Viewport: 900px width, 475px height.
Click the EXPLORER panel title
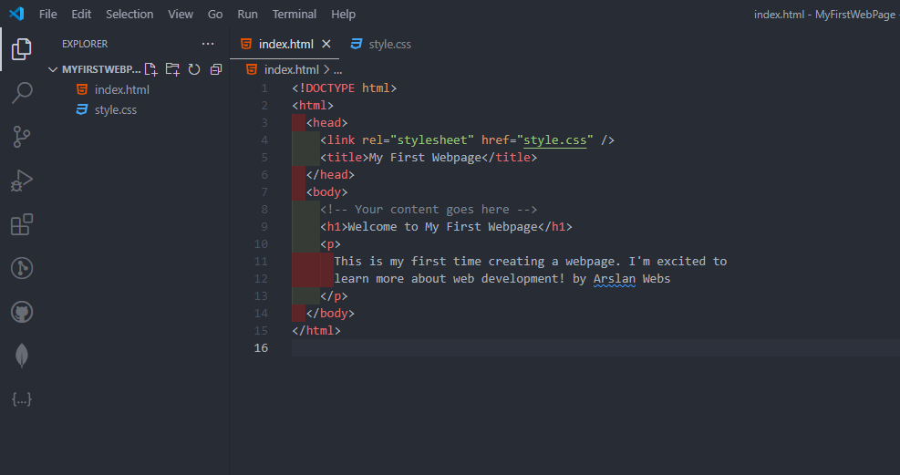click(85, 44)
